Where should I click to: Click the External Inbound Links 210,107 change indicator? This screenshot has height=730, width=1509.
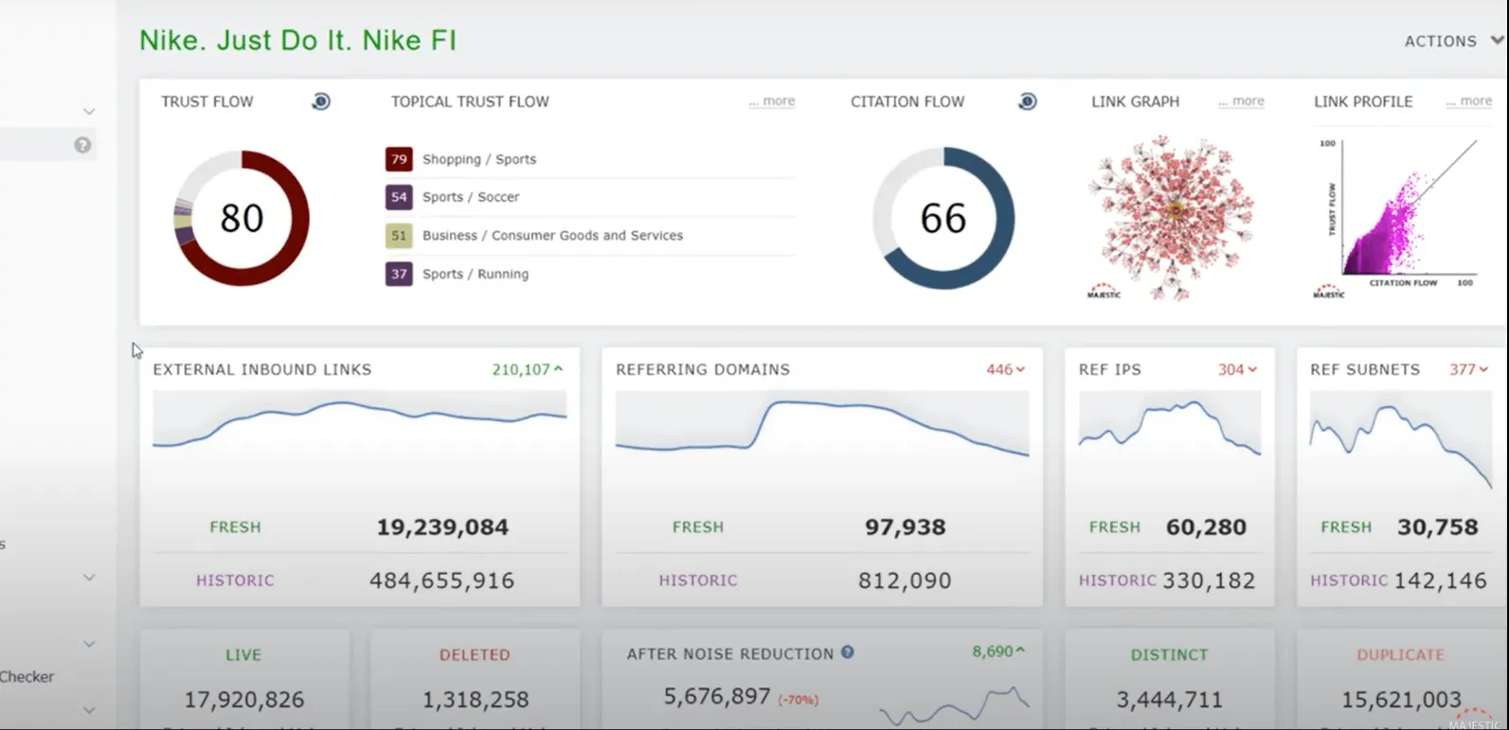pos(528,369)
